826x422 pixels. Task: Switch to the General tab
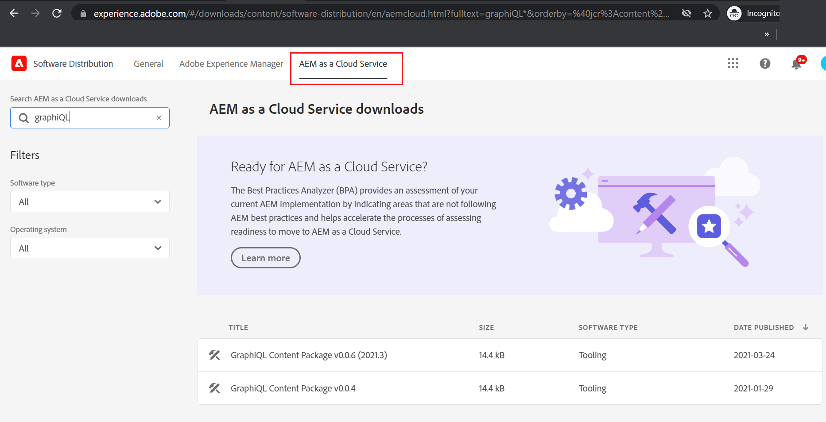point(148,64)
